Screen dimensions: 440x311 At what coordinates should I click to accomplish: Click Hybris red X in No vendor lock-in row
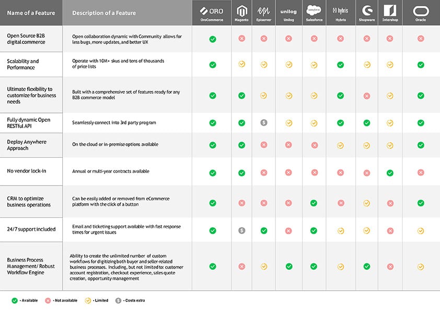click(341, 172)
